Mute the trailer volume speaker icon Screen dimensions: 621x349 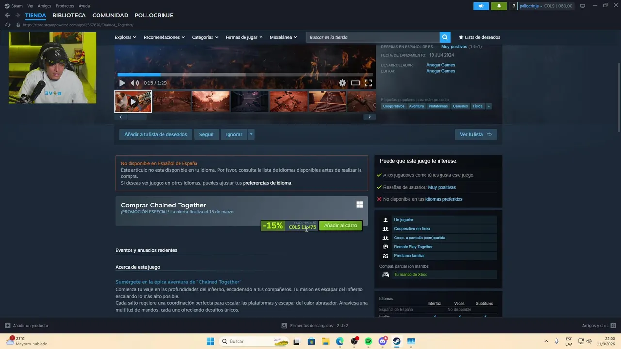[134, 83]
